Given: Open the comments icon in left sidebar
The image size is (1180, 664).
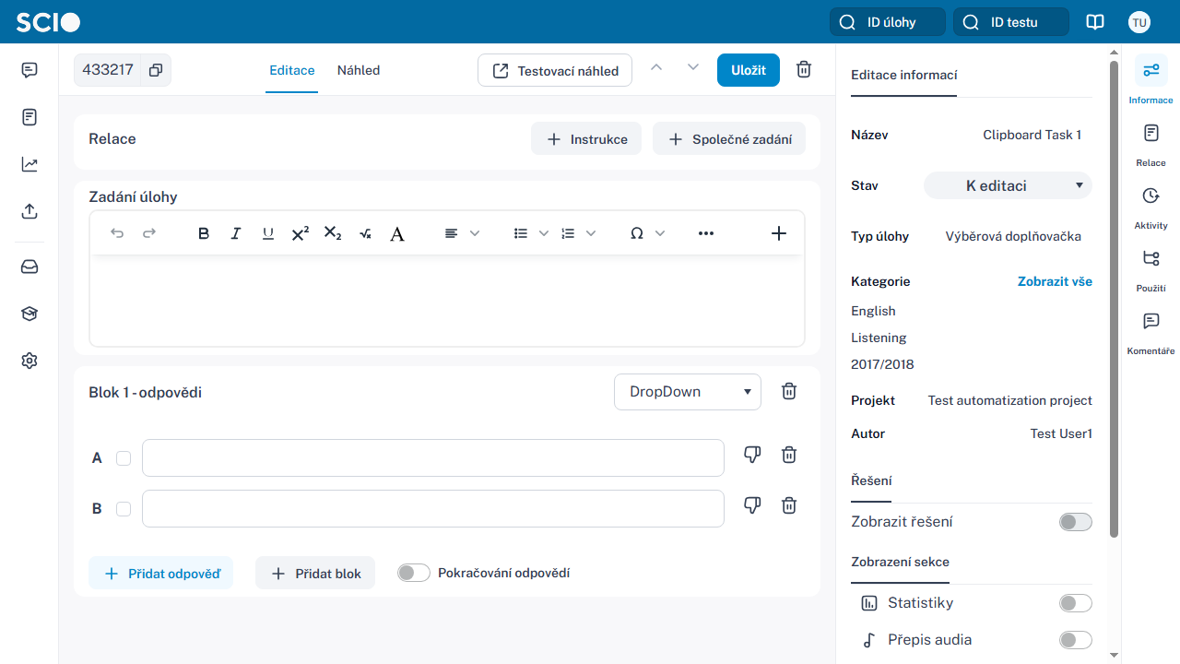Looking at the screenshot, I should [x=29, y=70].
